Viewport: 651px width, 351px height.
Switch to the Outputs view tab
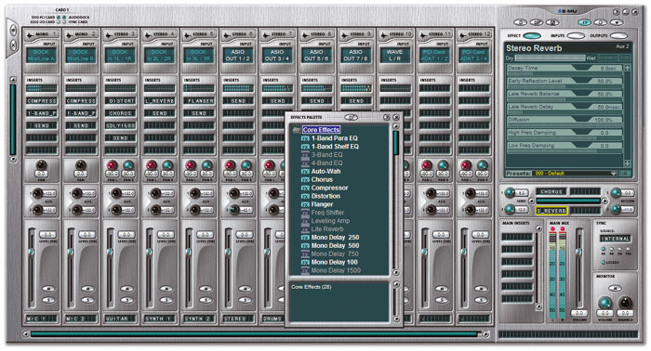pos(618,36)
